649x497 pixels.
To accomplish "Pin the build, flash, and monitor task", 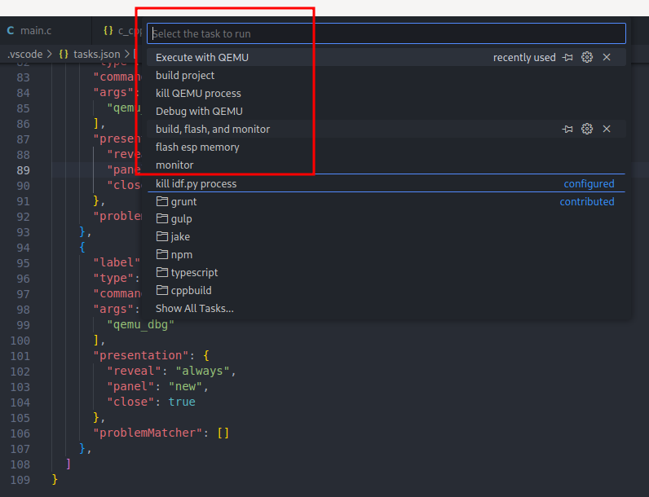I will 567,130.
